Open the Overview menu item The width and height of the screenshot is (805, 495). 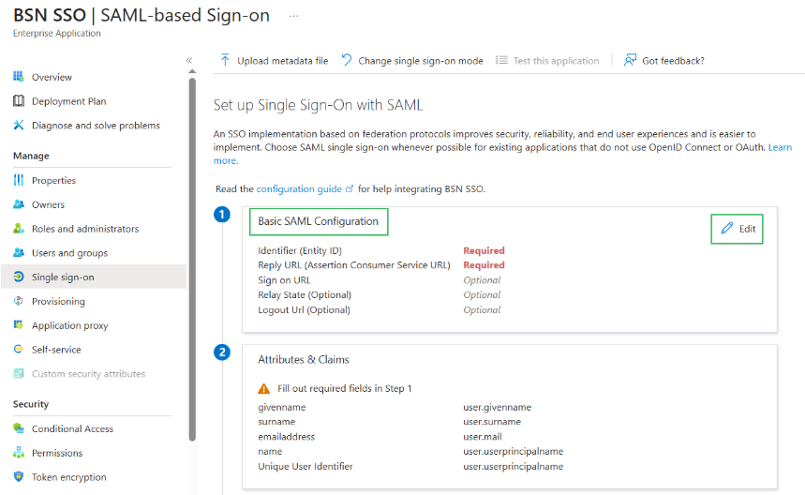[x=52, y=77]
